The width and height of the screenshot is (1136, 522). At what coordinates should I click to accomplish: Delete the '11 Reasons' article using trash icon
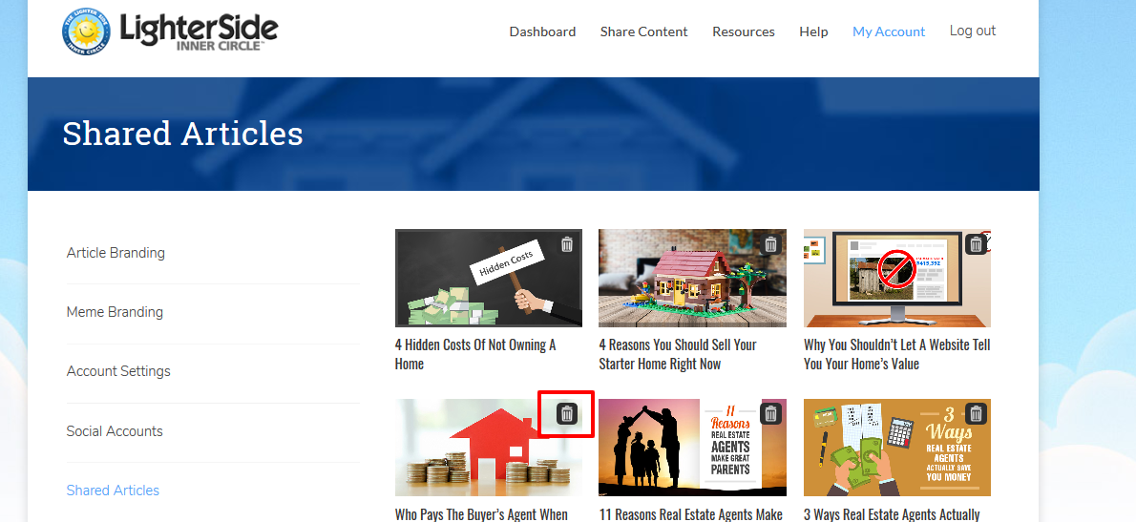(x=771, y=413)
